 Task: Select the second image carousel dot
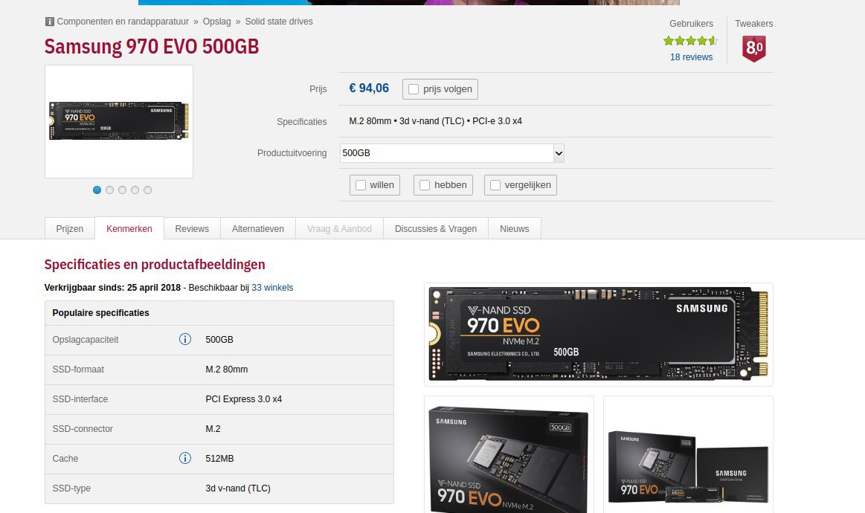pos(110,190)
